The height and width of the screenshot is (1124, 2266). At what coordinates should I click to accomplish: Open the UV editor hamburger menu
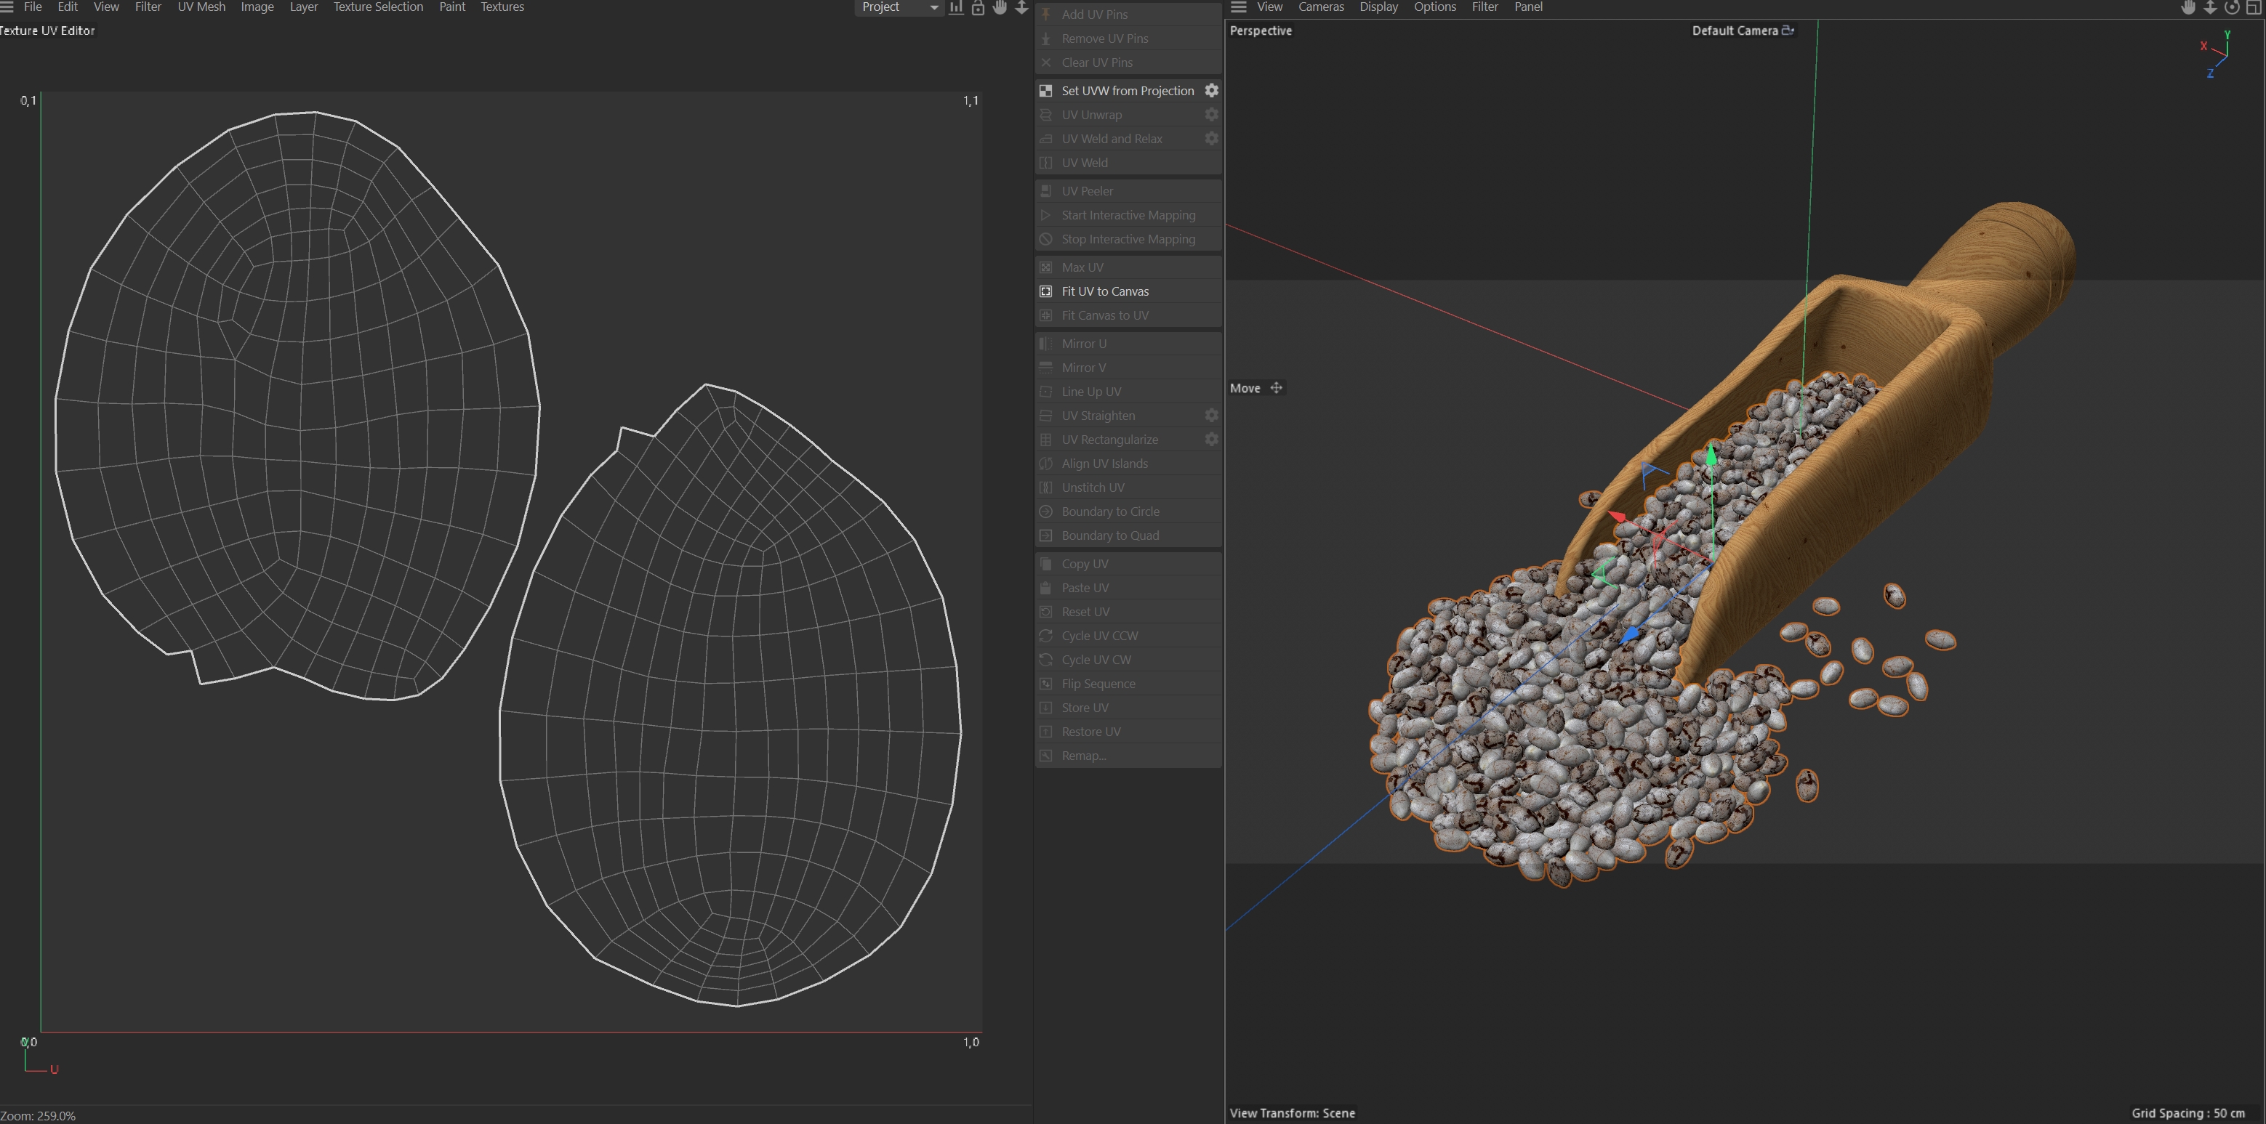[7, 7]
